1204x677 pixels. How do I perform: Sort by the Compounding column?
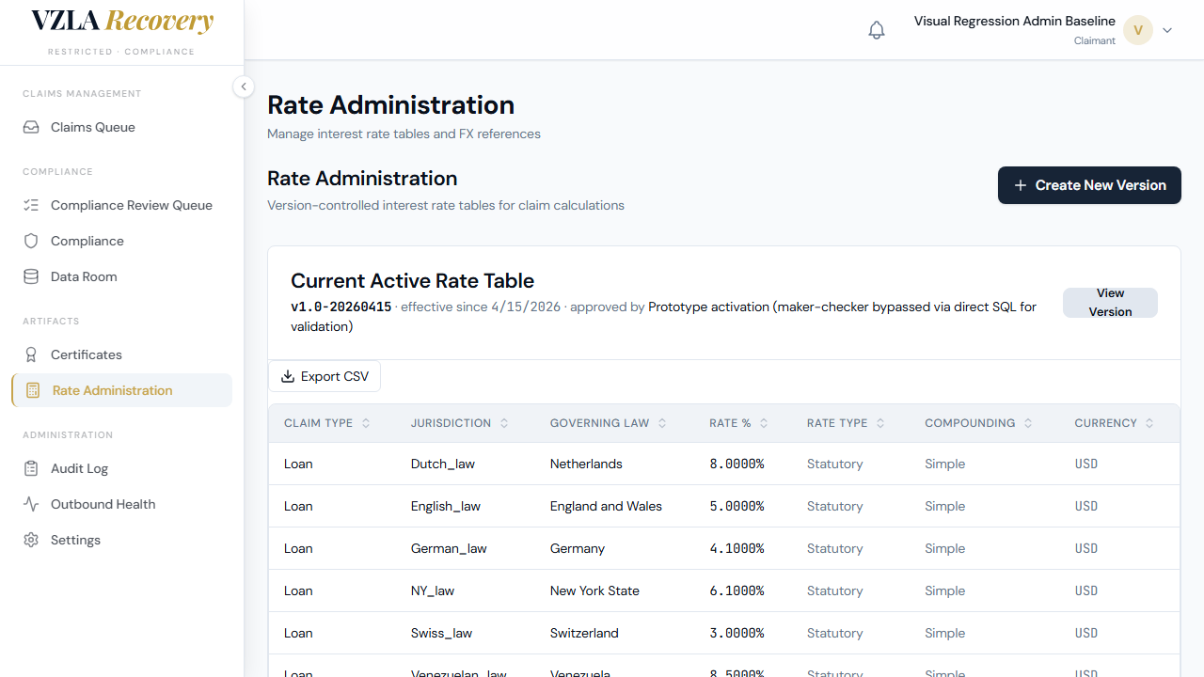[x=979, y=423]
